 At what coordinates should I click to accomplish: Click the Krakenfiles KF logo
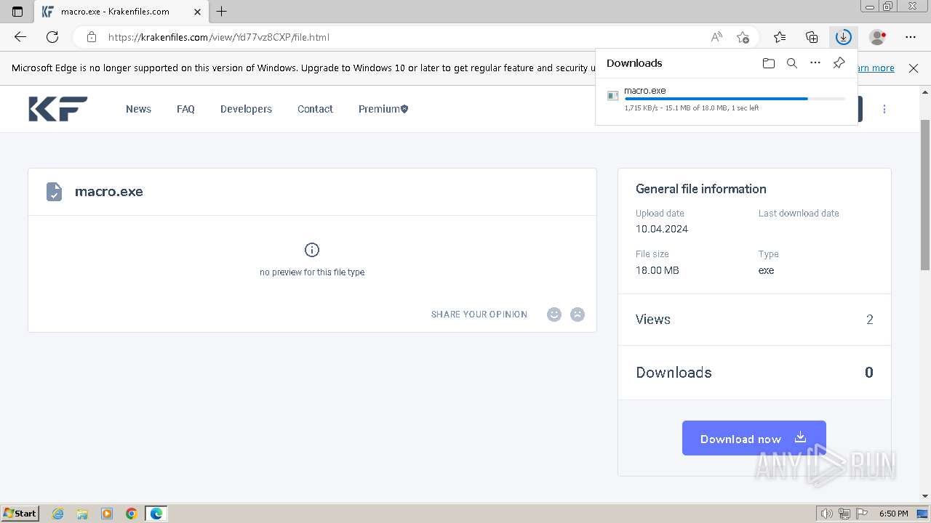point(58,109)
